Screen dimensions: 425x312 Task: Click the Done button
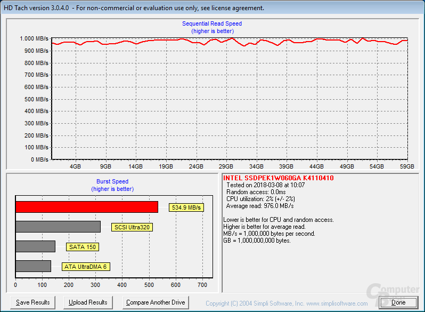click(x=398, y=302)
